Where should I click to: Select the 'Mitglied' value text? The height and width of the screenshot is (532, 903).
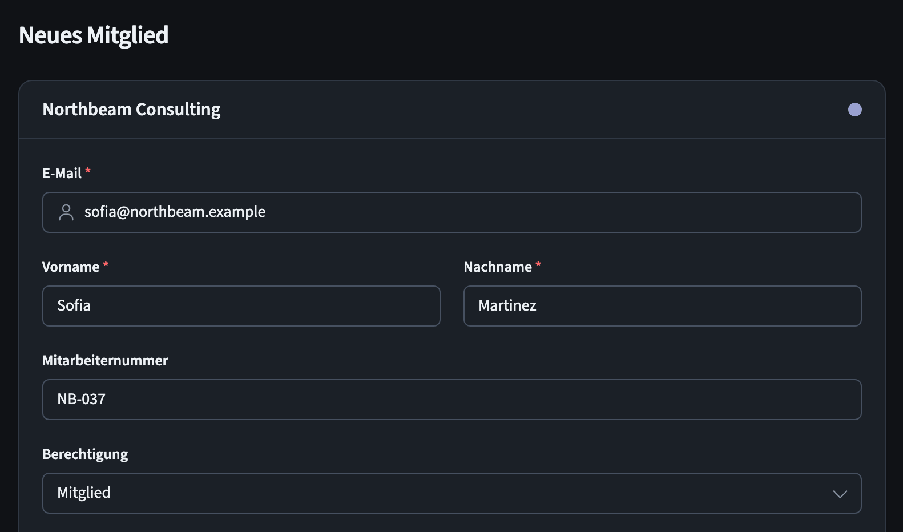84,493
